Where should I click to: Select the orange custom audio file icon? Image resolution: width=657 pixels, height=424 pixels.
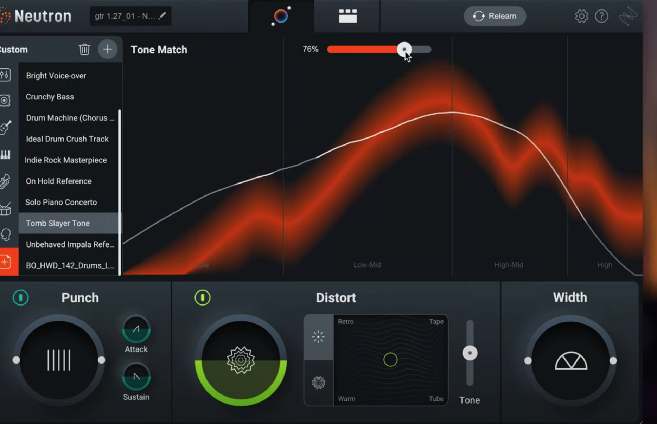pos(9,262)
